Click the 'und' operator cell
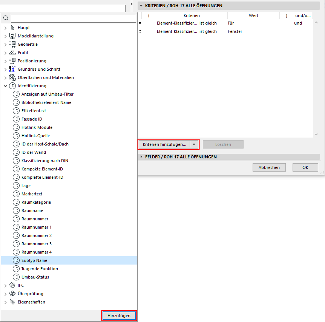The width and height of the screenshot is (325, 322). point(298,23)
